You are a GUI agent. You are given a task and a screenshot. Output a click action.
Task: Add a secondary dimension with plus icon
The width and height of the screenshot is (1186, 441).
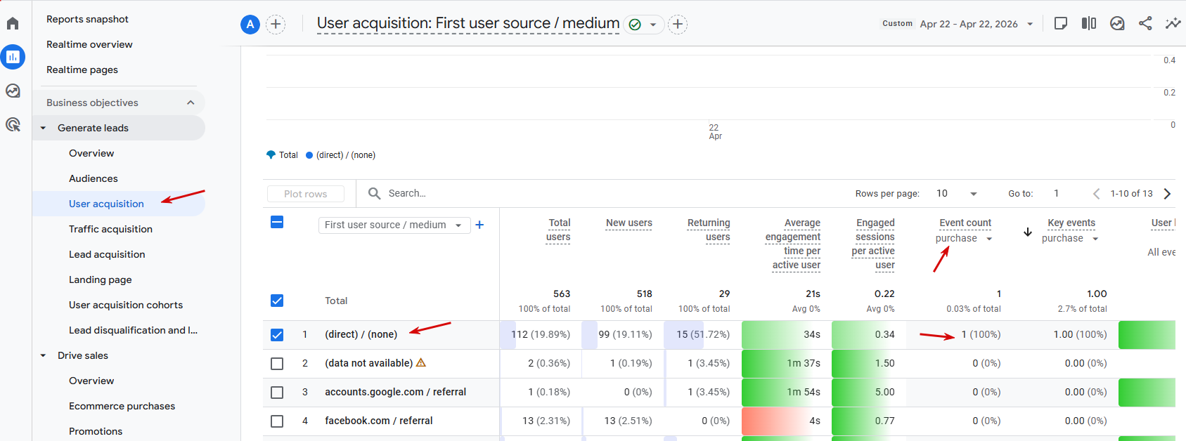[x=479, y=225]
